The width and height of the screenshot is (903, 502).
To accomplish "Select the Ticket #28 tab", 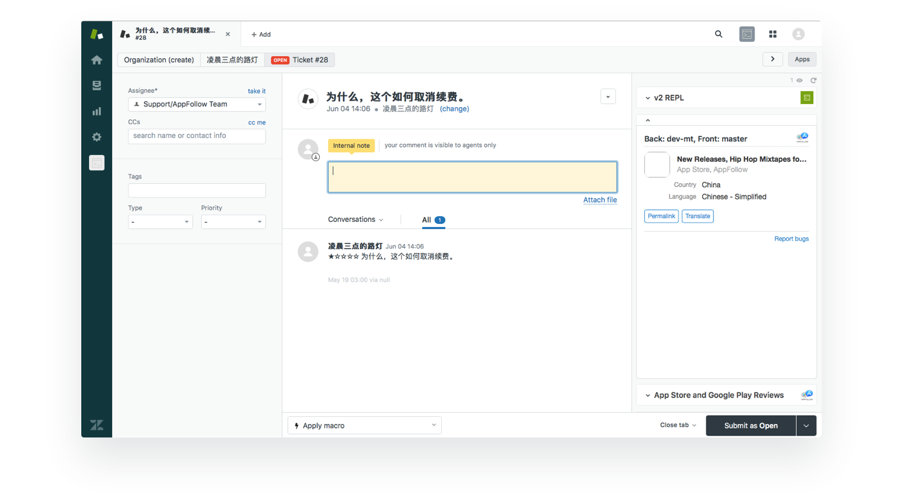I will pos(300,60).
